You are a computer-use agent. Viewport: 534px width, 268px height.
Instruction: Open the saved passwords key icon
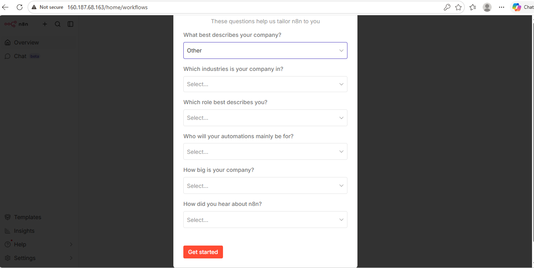tap(447, 7)
